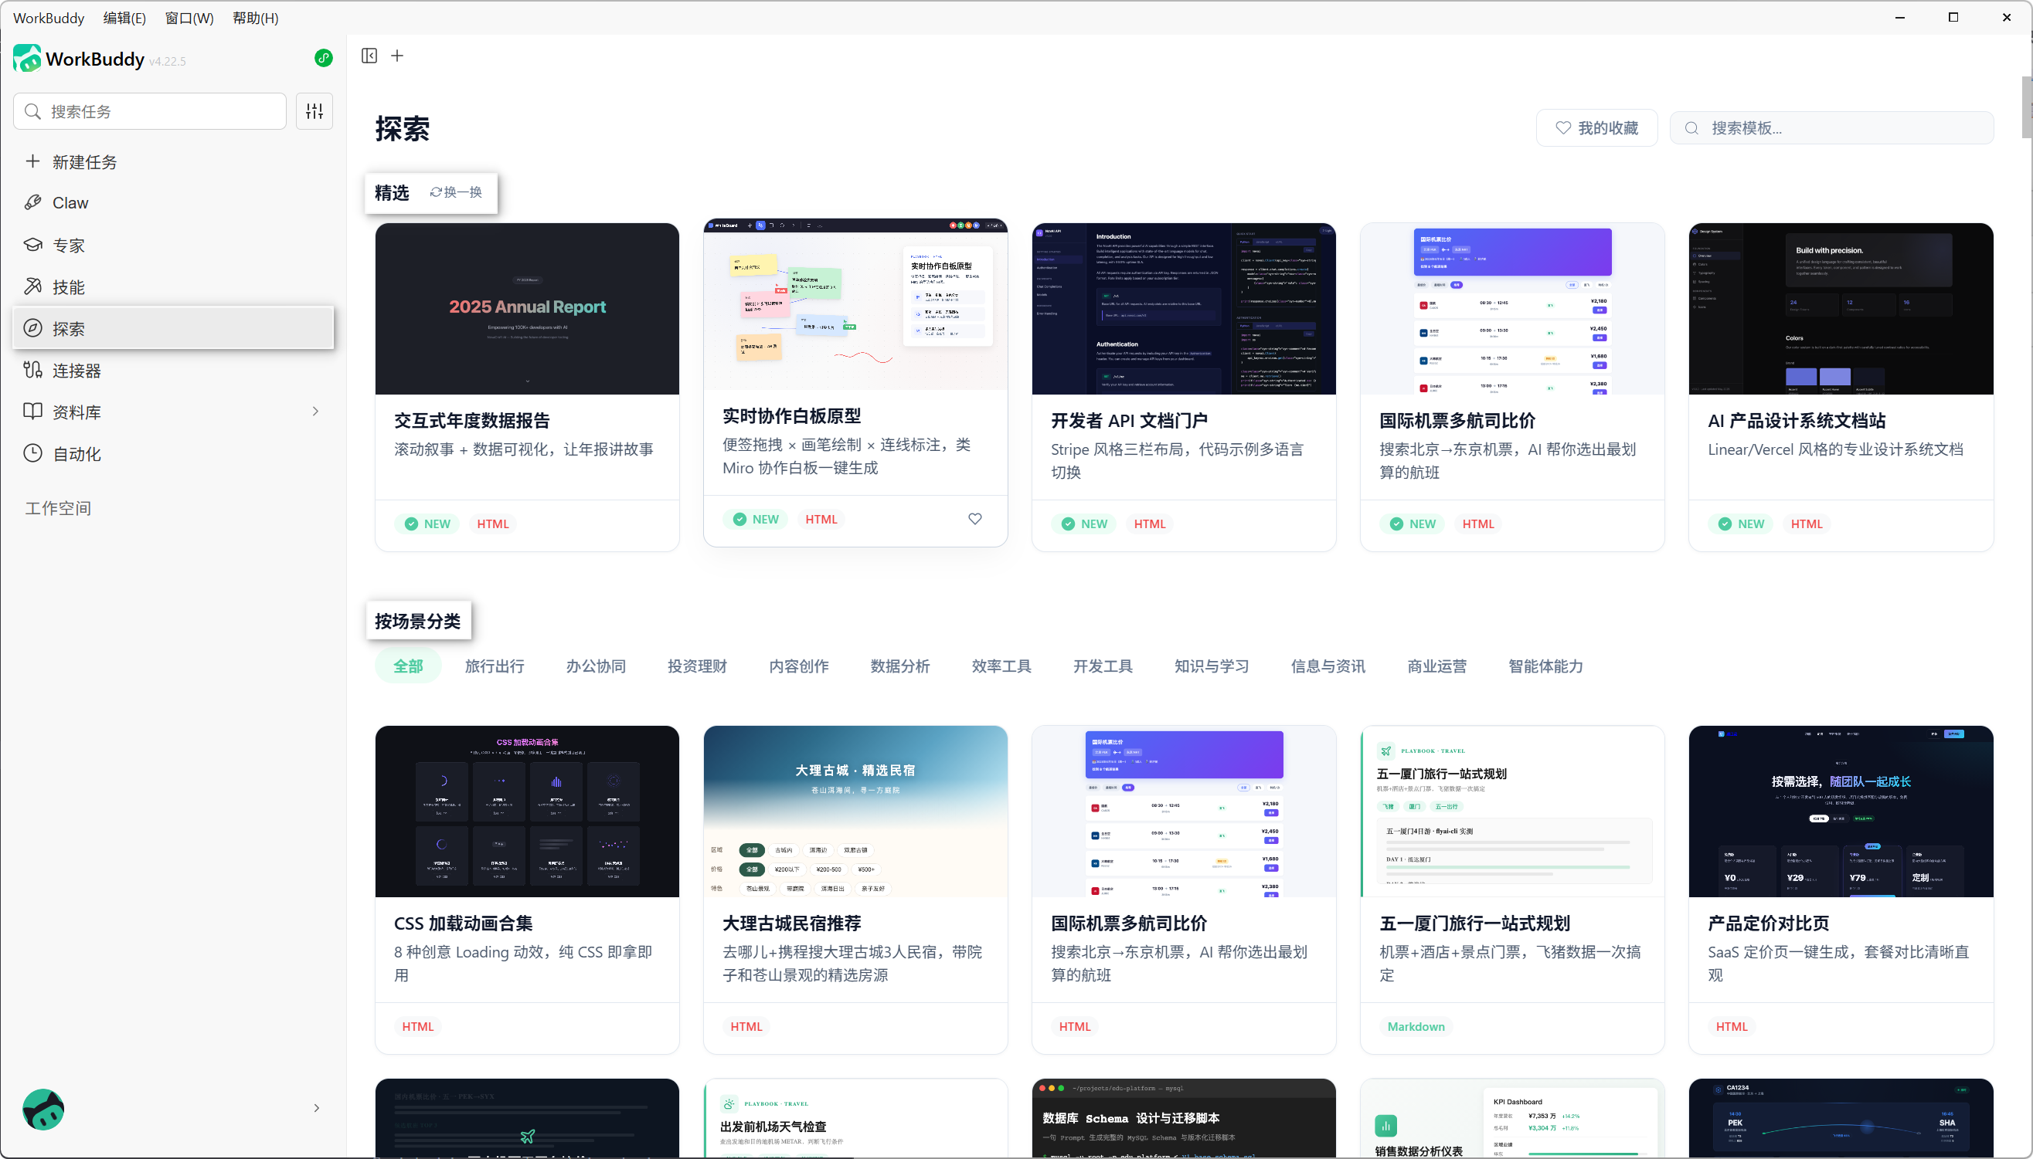Open the WorkBuddy menu in menu bar

[49, 18]
